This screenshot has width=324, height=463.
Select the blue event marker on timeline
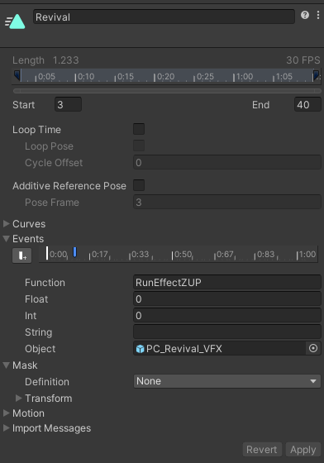point(75,252)
